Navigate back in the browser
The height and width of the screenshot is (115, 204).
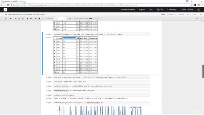pos(2,5)
